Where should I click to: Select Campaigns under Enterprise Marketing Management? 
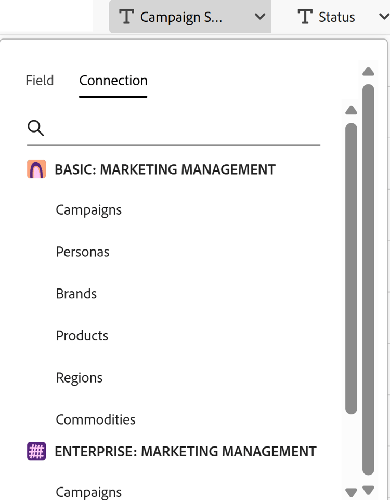pos(89,492)
